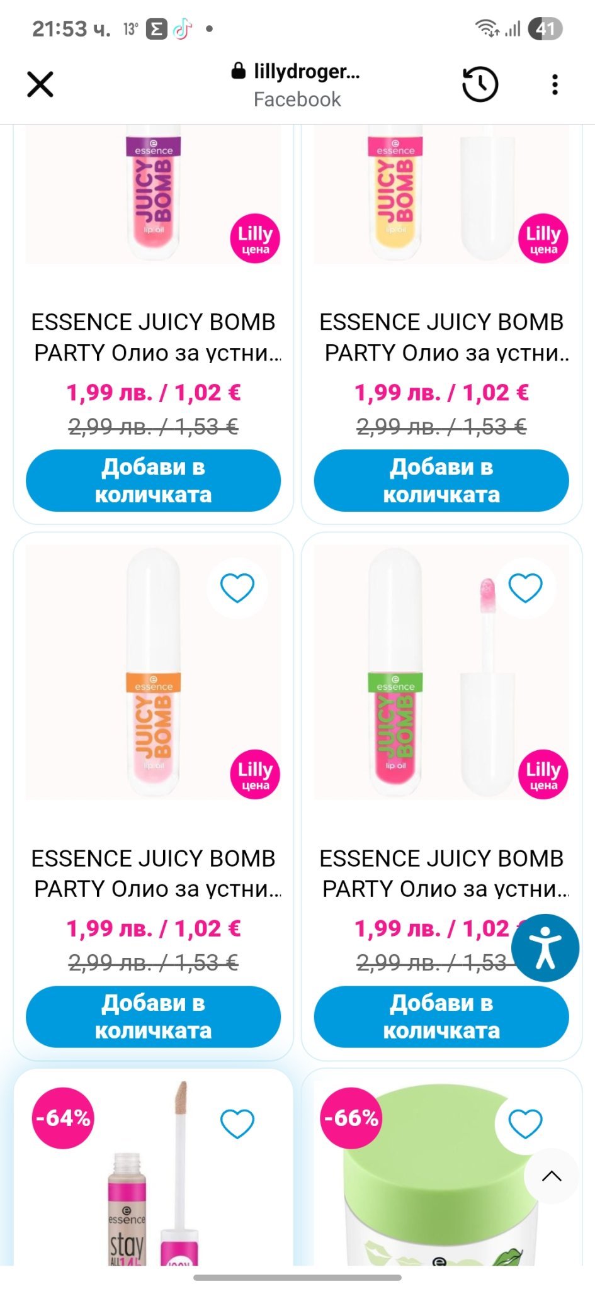
Task: Open the browser history clock icon
Action: point(480,84)
